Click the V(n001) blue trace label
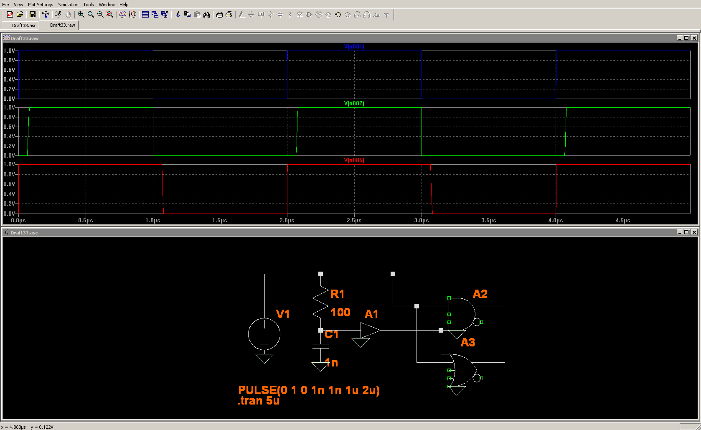Screen dimensions: 701x430 tap(354, 46)
